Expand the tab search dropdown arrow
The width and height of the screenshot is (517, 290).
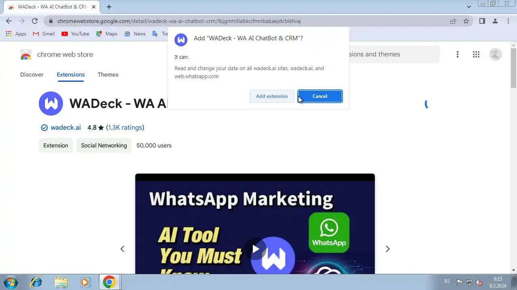point(469,7)
